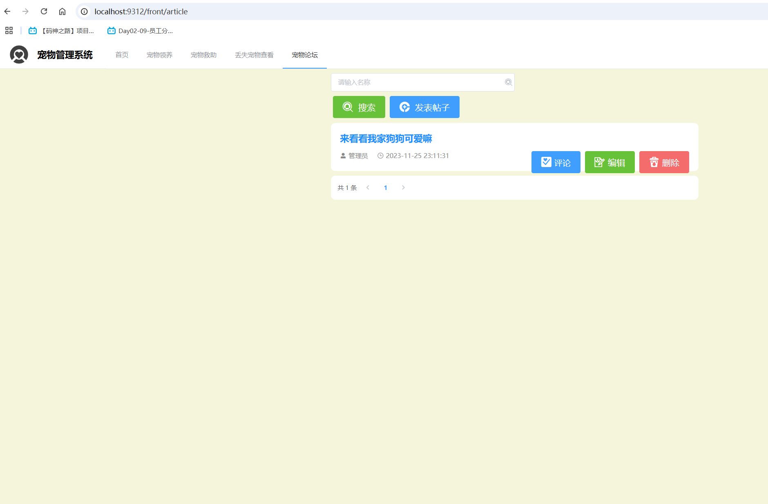Click the browser back arrow
Screen dimensions: 768x504
tap(7, 11)
